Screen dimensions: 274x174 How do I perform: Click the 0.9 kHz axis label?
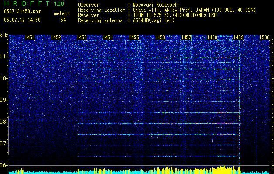[x=4, y=100]
